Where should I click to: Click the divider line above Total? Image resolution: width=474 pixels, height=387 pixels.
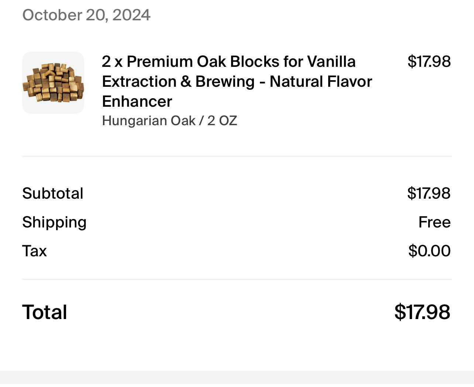click(x=237, y=280)
